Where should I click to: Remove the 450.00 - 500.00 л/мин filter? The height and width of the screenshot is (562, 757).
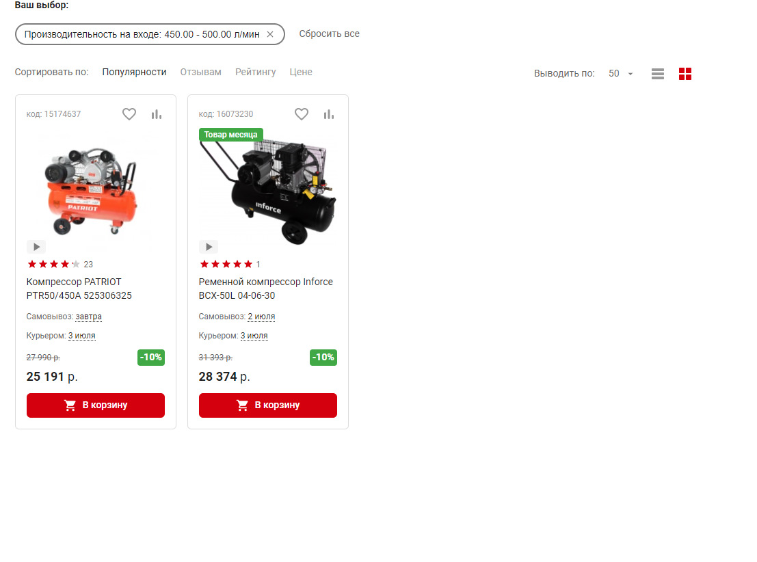270,34
